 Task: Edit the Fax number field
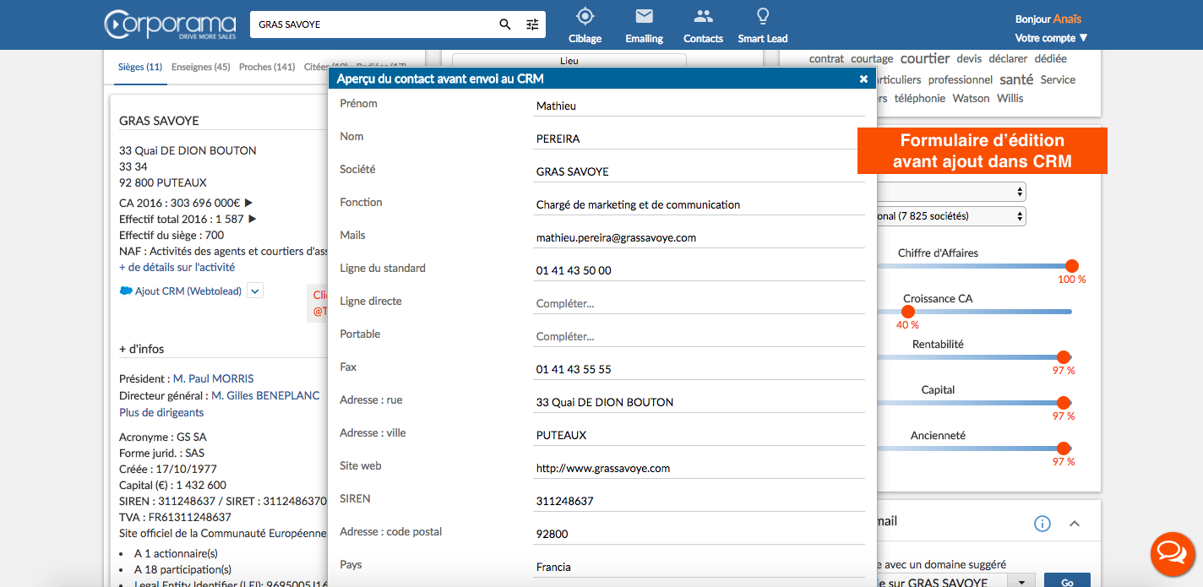[699, 369]
